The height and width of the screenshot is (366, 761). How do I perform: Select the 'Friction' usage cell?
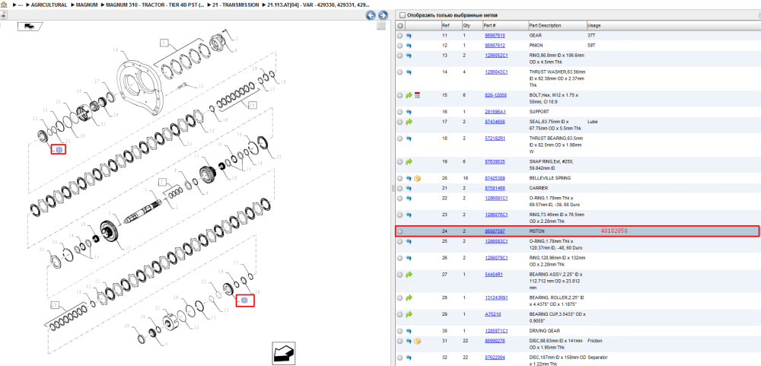(594, 341)
